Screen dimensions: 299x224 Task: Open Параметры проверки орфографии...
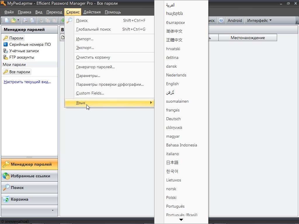(109, 84)
